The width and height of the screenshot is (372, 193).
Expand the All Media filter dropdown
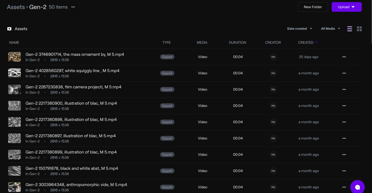click(x=330, y=29)
